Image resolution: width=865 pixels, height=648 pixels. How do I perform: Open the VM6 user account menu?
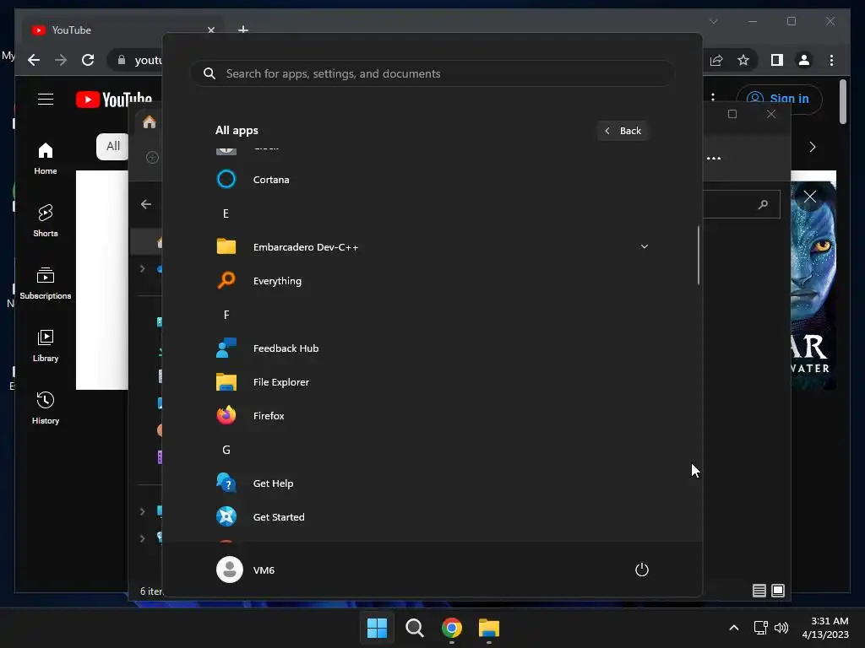click(x=247, y=570)
